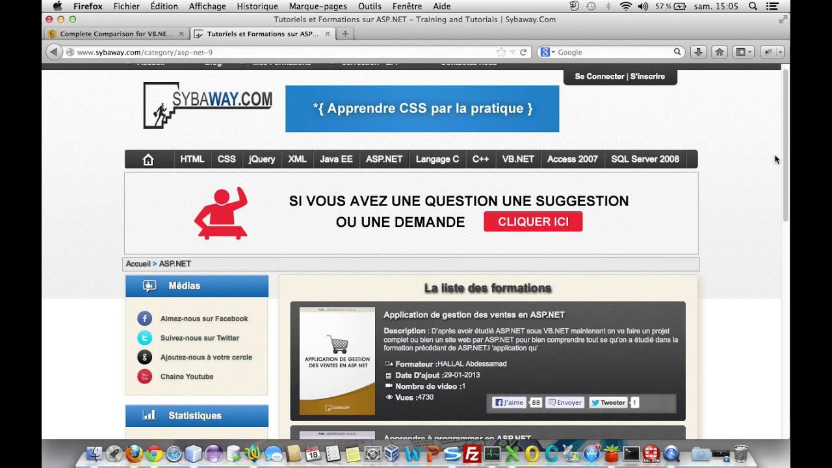Go back with Firefox back arrow
The image size is (832, 468).
55,52
